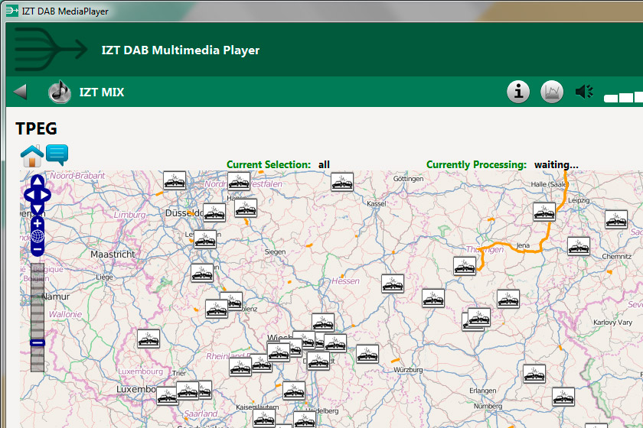This screenshot has height=428, width=643.
Task: Select traffic incident icon west of Würzburg
Action: coord(367,355)
